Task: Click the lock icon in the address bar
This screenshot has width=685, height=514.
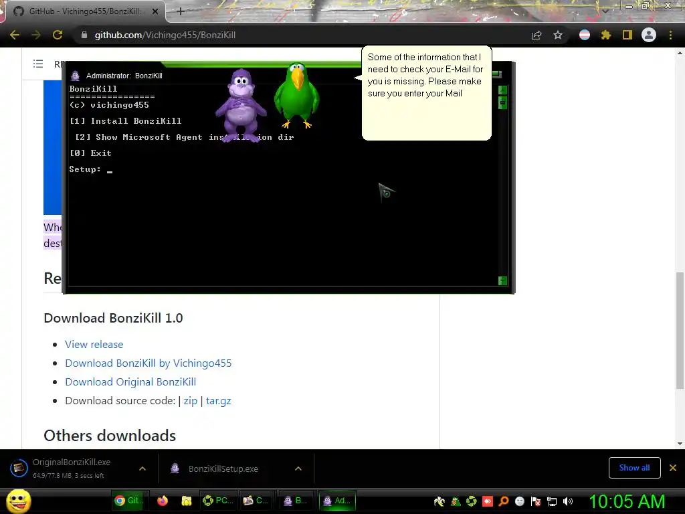Action: point(84,35)
